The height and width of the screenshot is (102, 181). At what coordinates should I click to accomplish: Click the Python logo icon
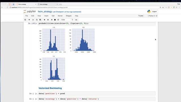pos(149,12)
